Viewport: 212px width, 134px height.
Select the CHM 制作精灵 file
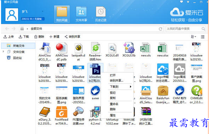coord(180,94)
